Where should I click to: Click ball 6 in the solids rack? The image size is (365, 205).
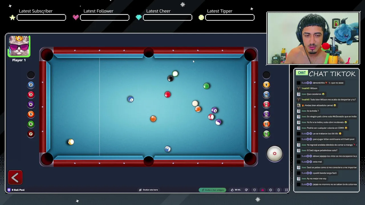pos(31,124)
